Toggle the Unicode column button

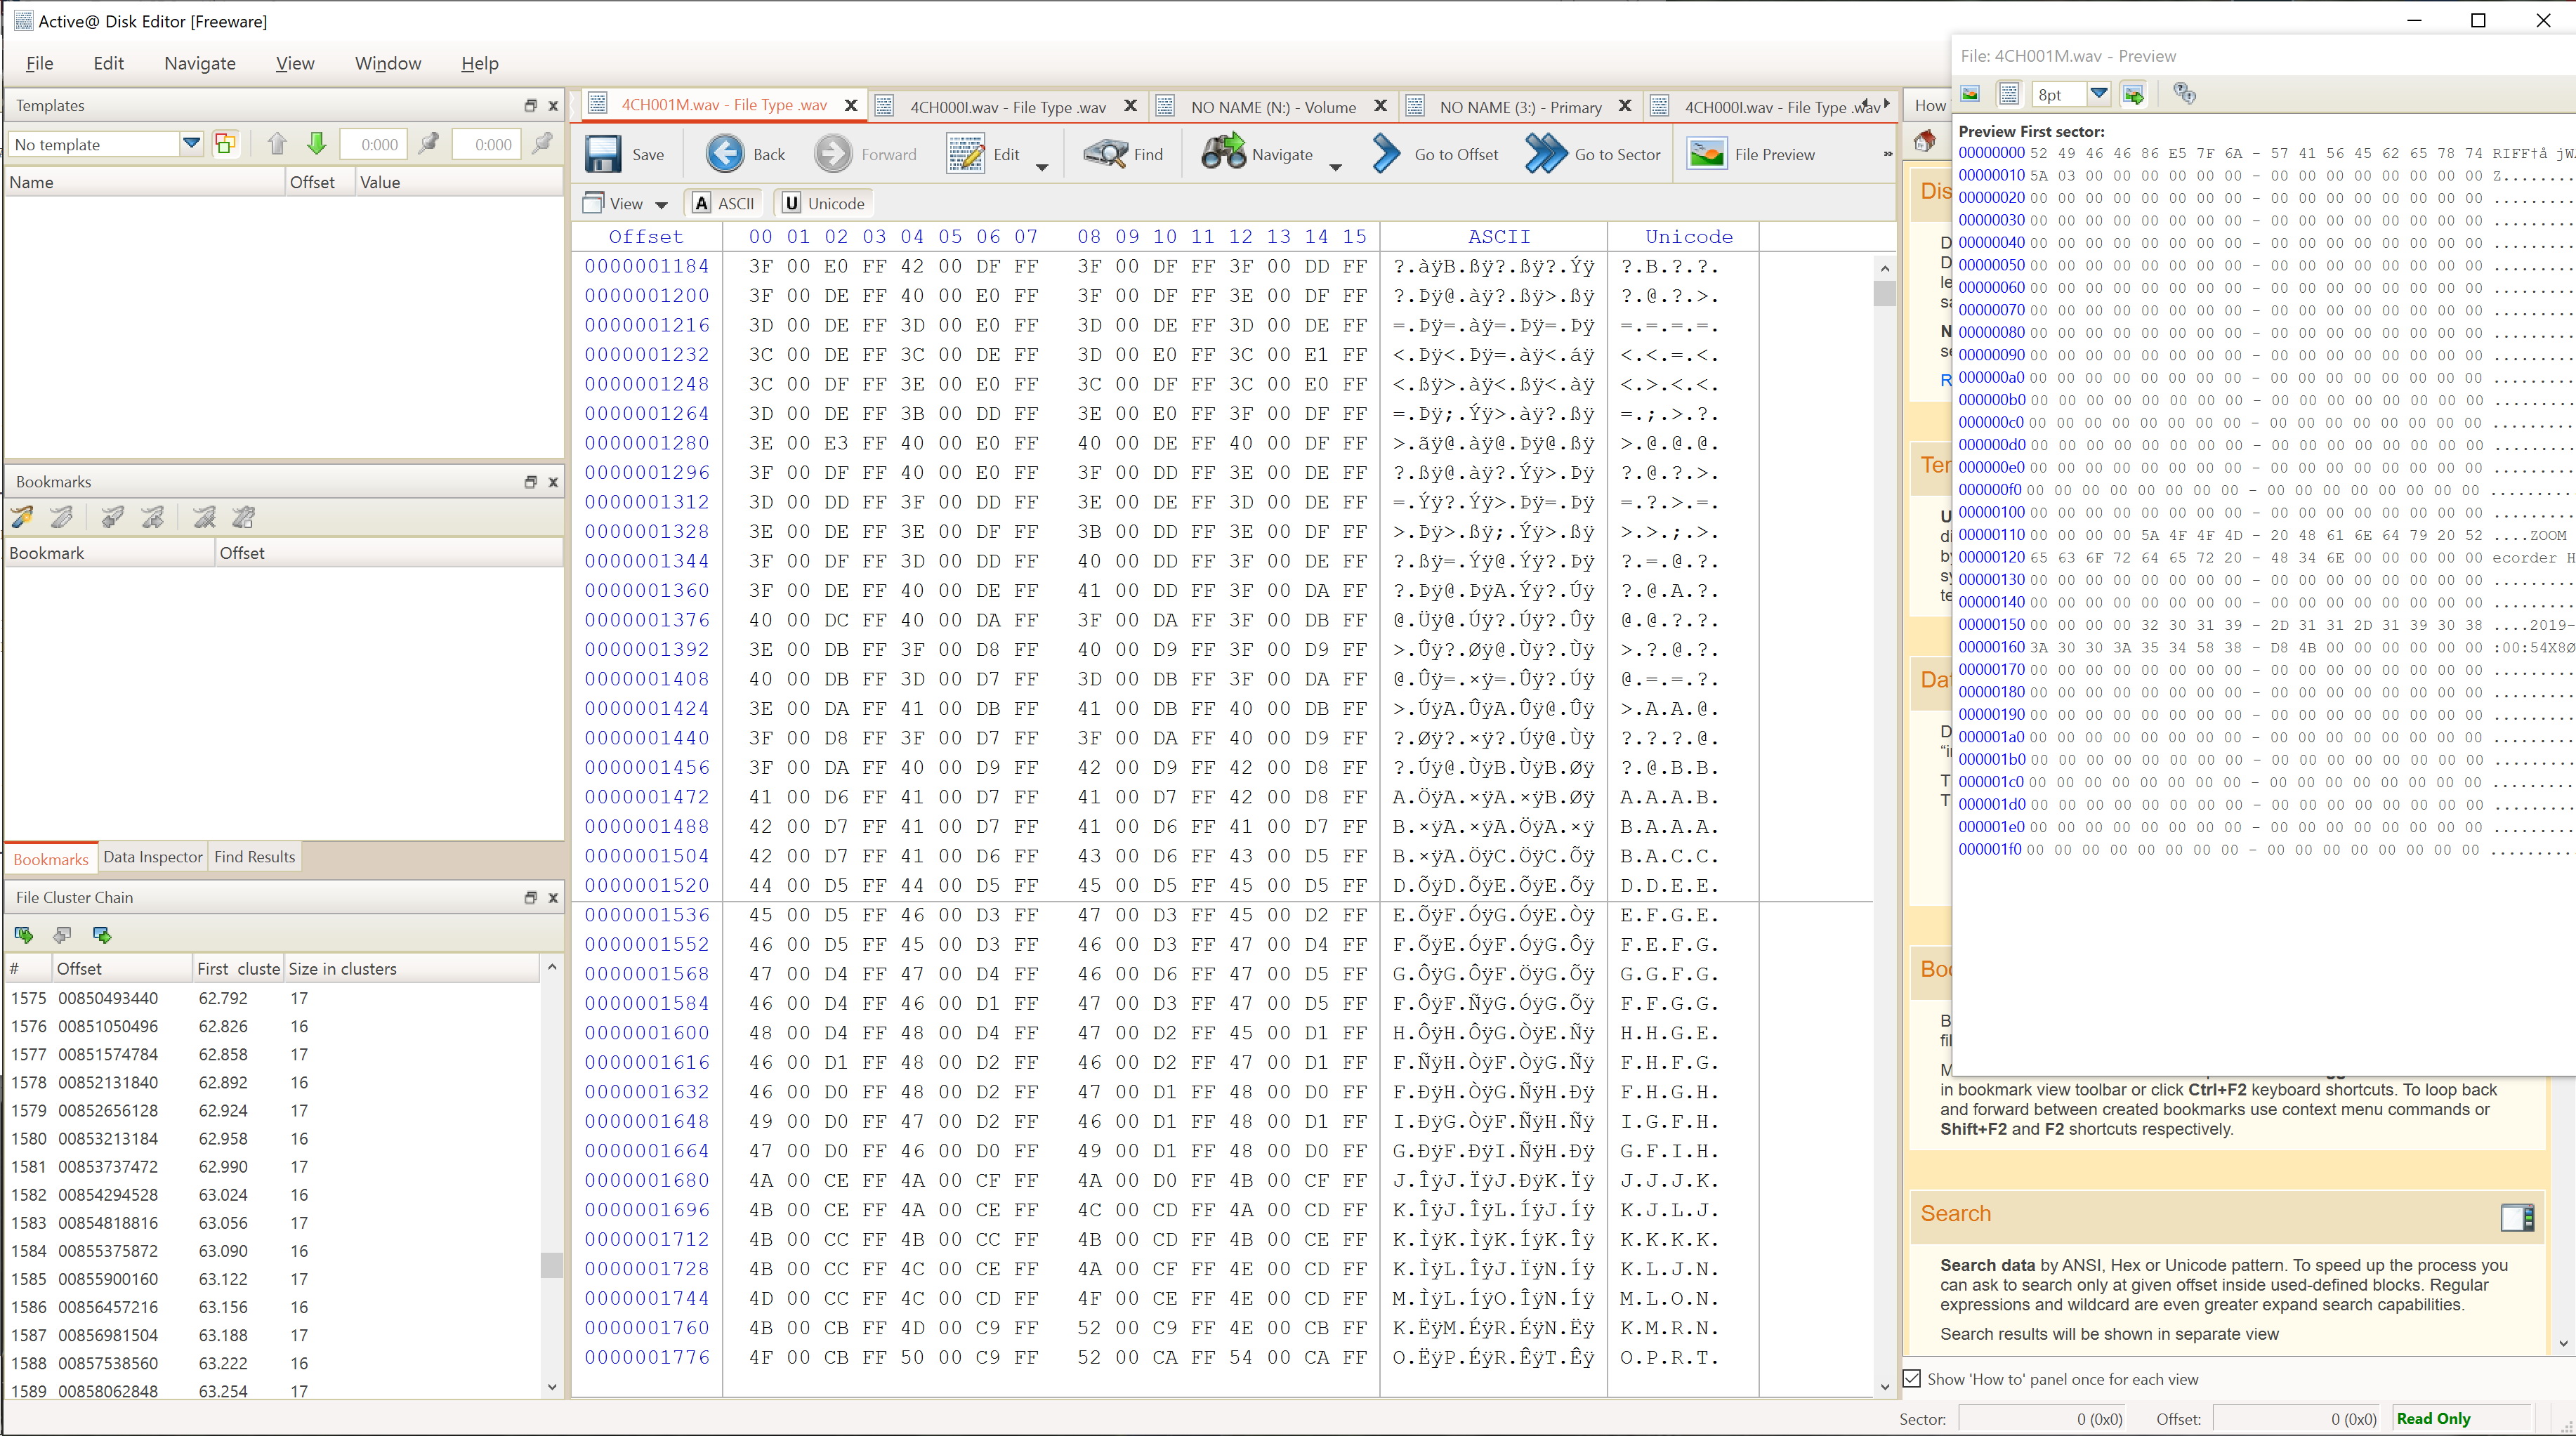click(x=824, y=203)
